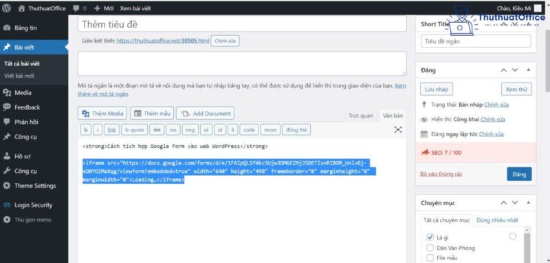Insert li list item tag

coord(232,130)
